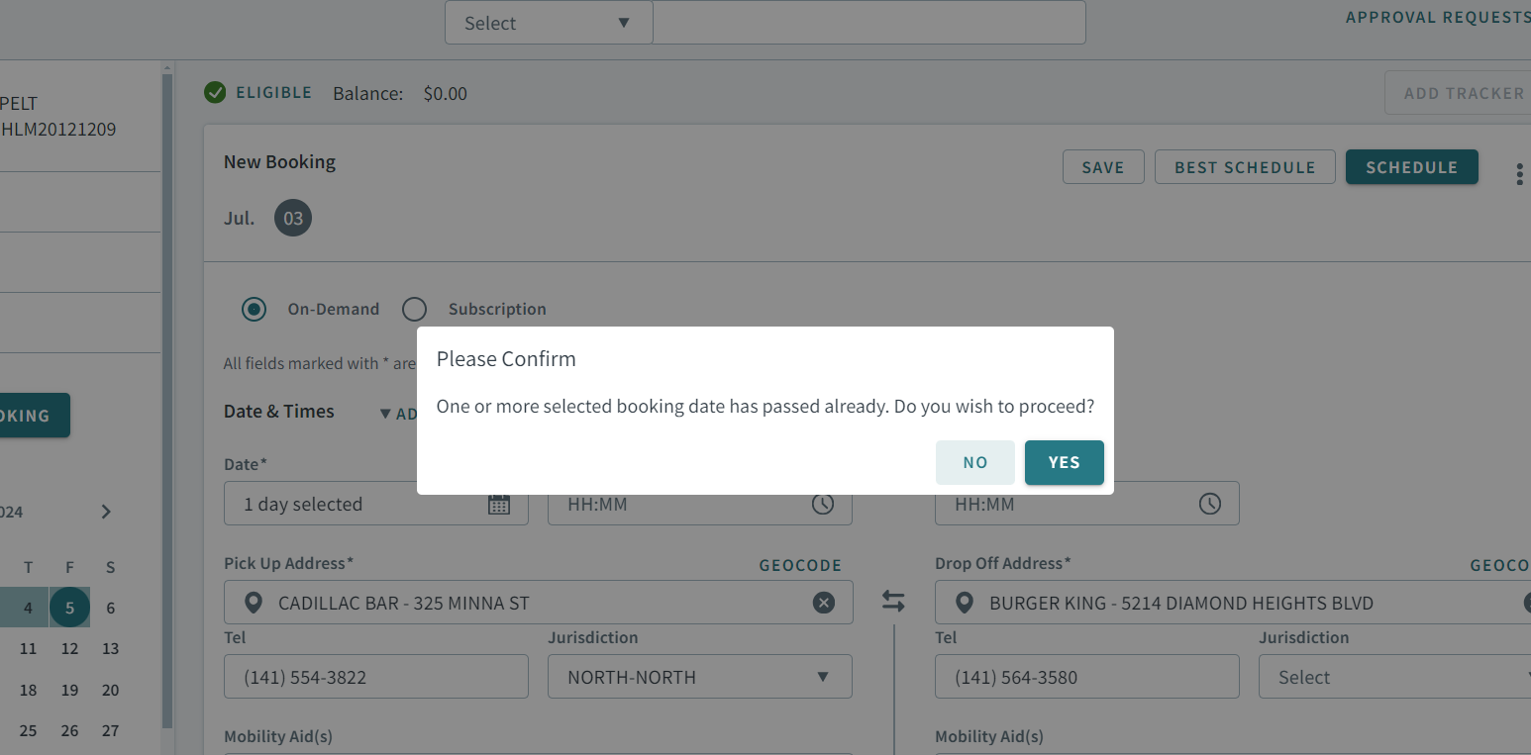
Task: Clear the Cadillac Bar pick up address
Action: (x=823, y=602)
